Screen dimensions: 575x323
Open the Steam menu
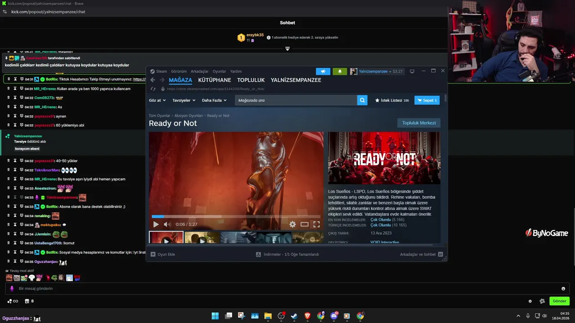[158, 71]
